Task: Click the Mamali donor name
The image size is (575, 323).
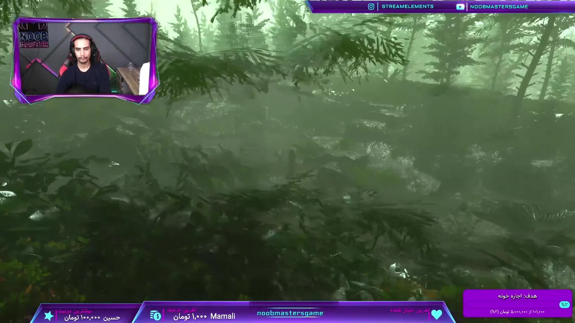Action: [x=223, y=316]
